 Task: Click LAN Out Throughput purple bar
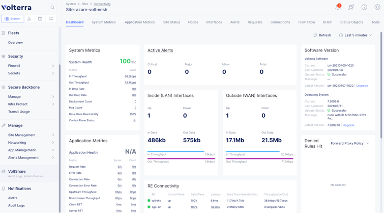pyautogui.click(x=181, y=158)
